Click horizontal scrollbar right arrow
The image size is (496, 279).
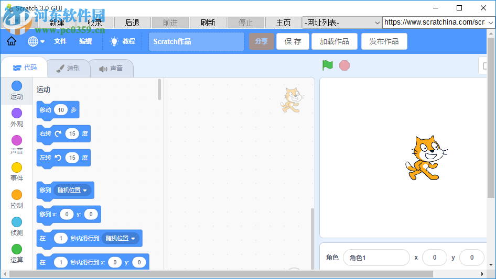coord(482,274)
